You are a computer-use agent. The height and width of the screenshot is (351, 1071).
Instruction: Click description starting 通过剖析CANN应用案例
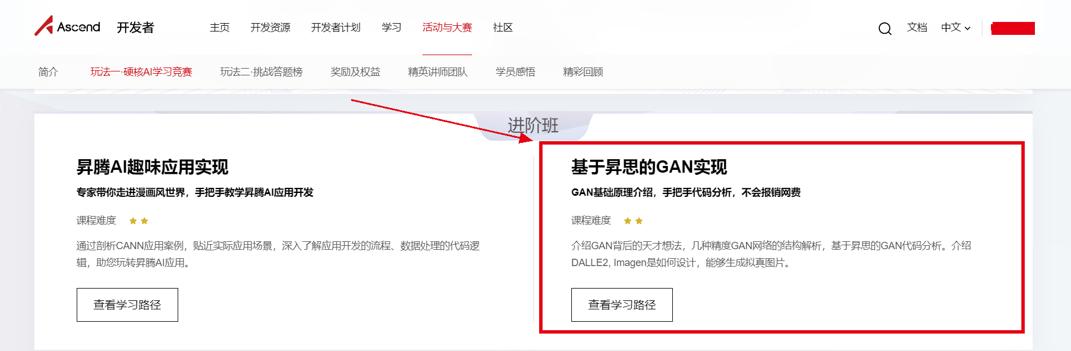[278, 254]
